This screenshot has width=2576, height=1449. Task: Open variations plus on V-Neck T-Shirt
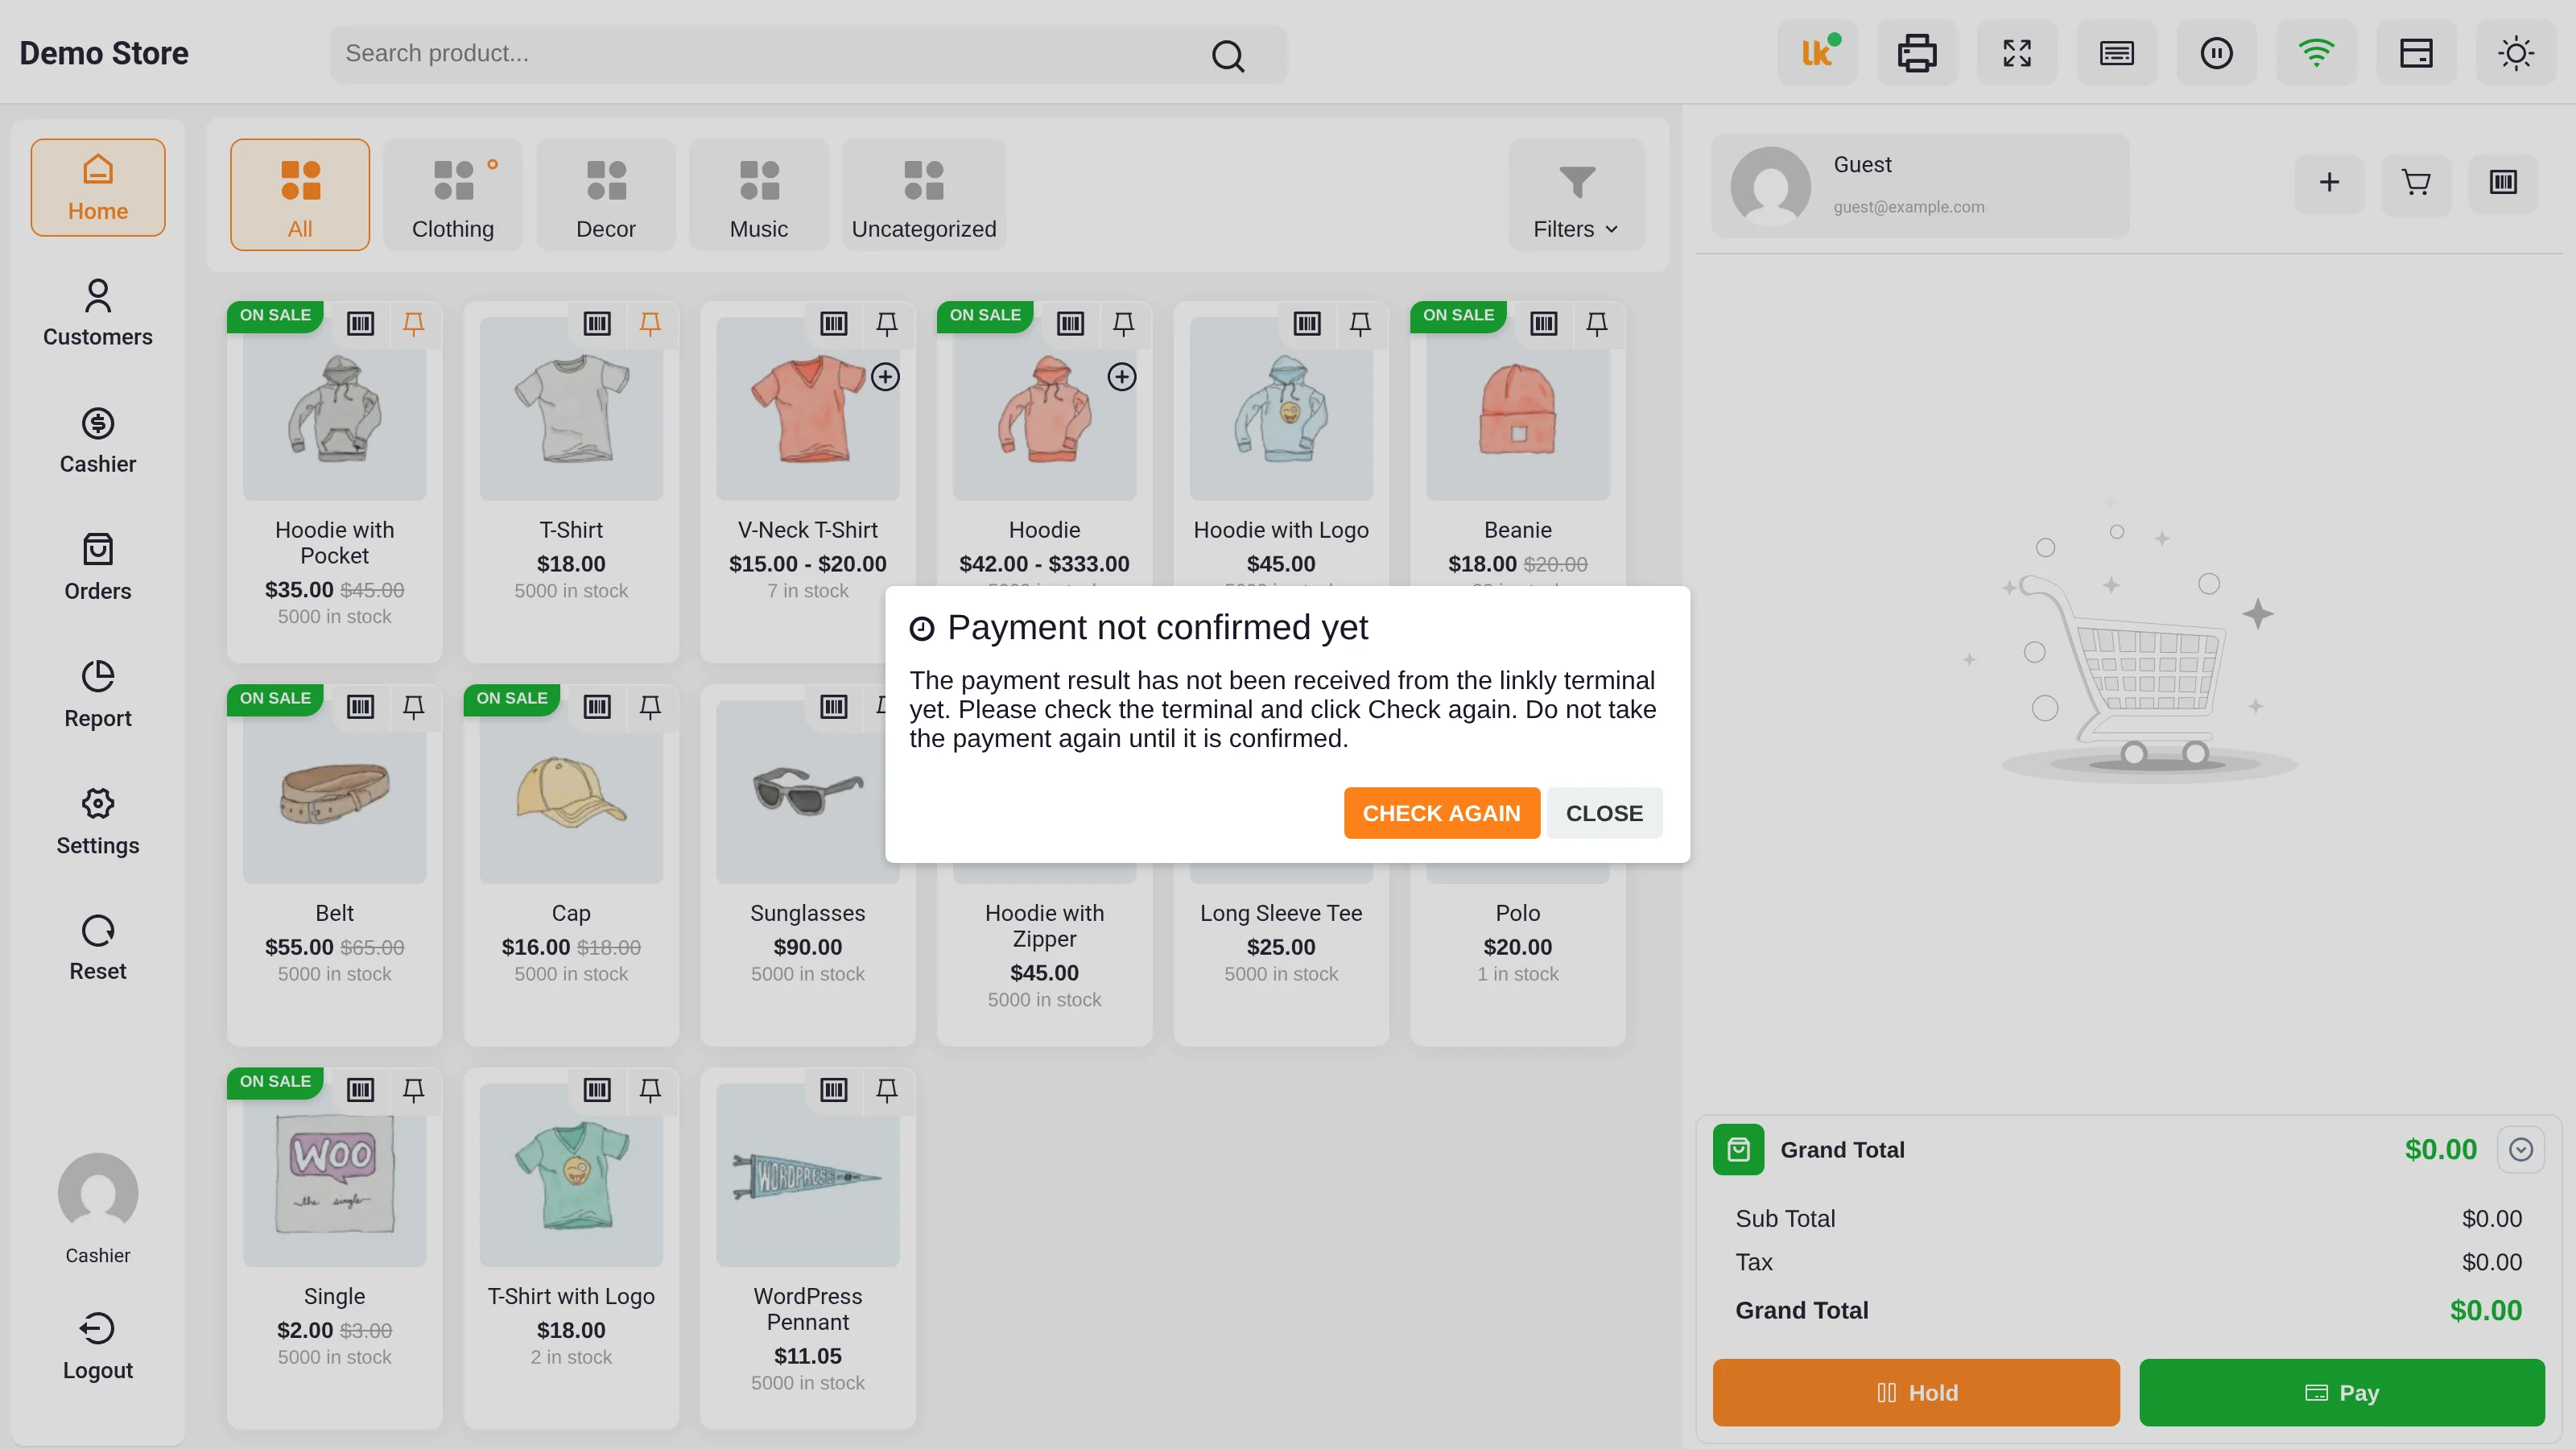(x=885, y=377)
